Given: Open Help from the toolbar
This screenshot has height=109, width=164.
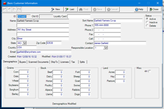Looking at the screenshot, I should click(139, 9).
